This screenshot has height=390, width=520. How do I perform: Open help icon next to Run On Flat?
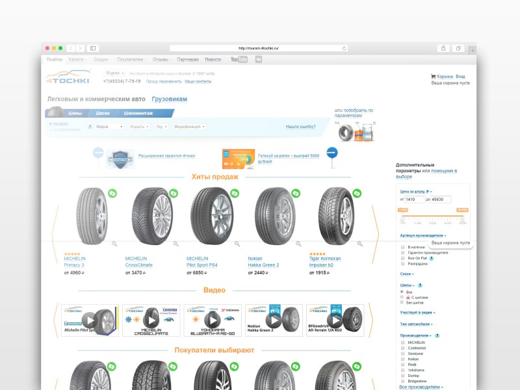click(x=432, y=258)
